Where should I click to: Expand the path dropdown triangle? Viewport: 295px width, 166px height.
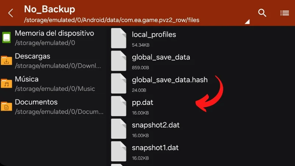(x=247, y=22)
